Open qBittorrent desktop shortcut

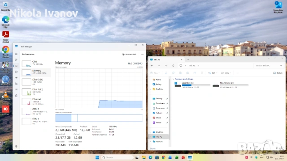(6, 80)
